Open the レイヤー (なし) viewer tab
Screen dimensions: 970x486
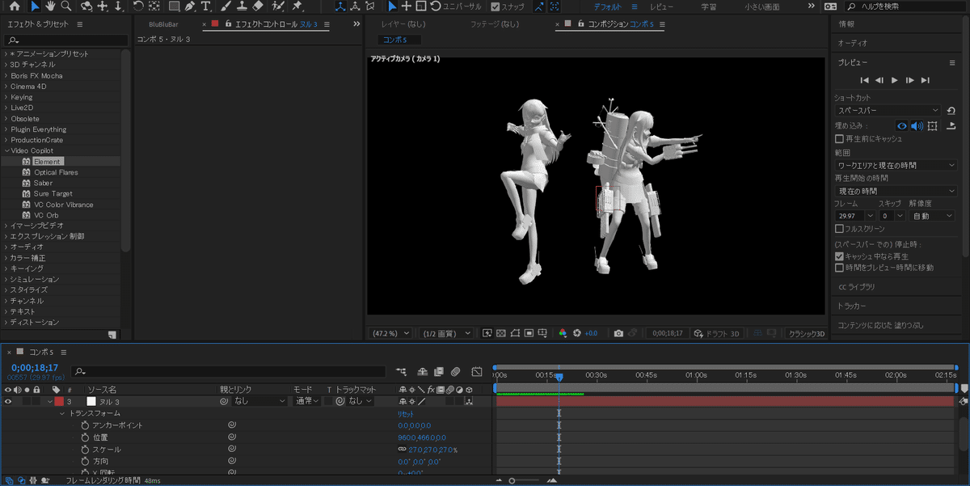pyautogui.click(x=404, y=24)
